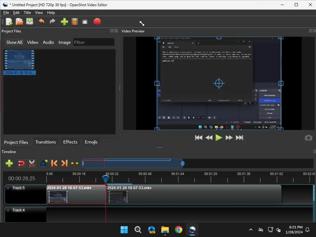Click the left-middle transform handle in preview
The image size is (316, 237).
pyautogui.click(x=157, y=83)
